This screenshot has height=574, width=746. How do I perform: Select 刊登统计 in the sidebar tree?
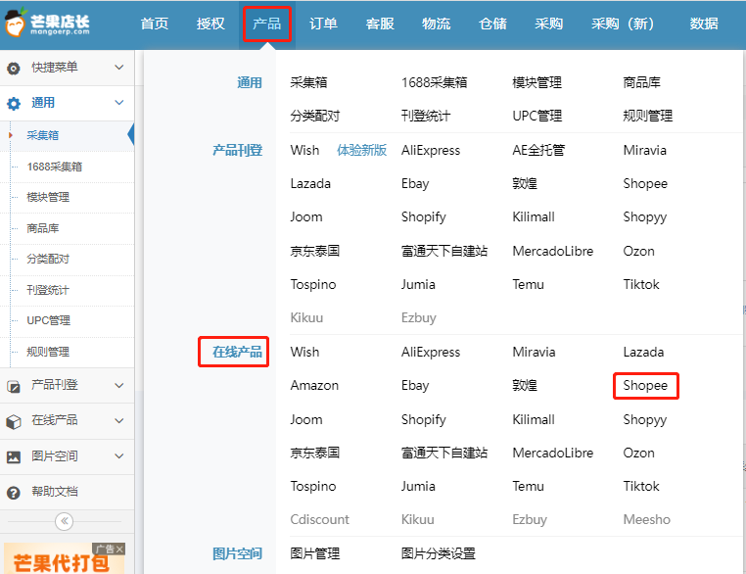pos(48,290)
